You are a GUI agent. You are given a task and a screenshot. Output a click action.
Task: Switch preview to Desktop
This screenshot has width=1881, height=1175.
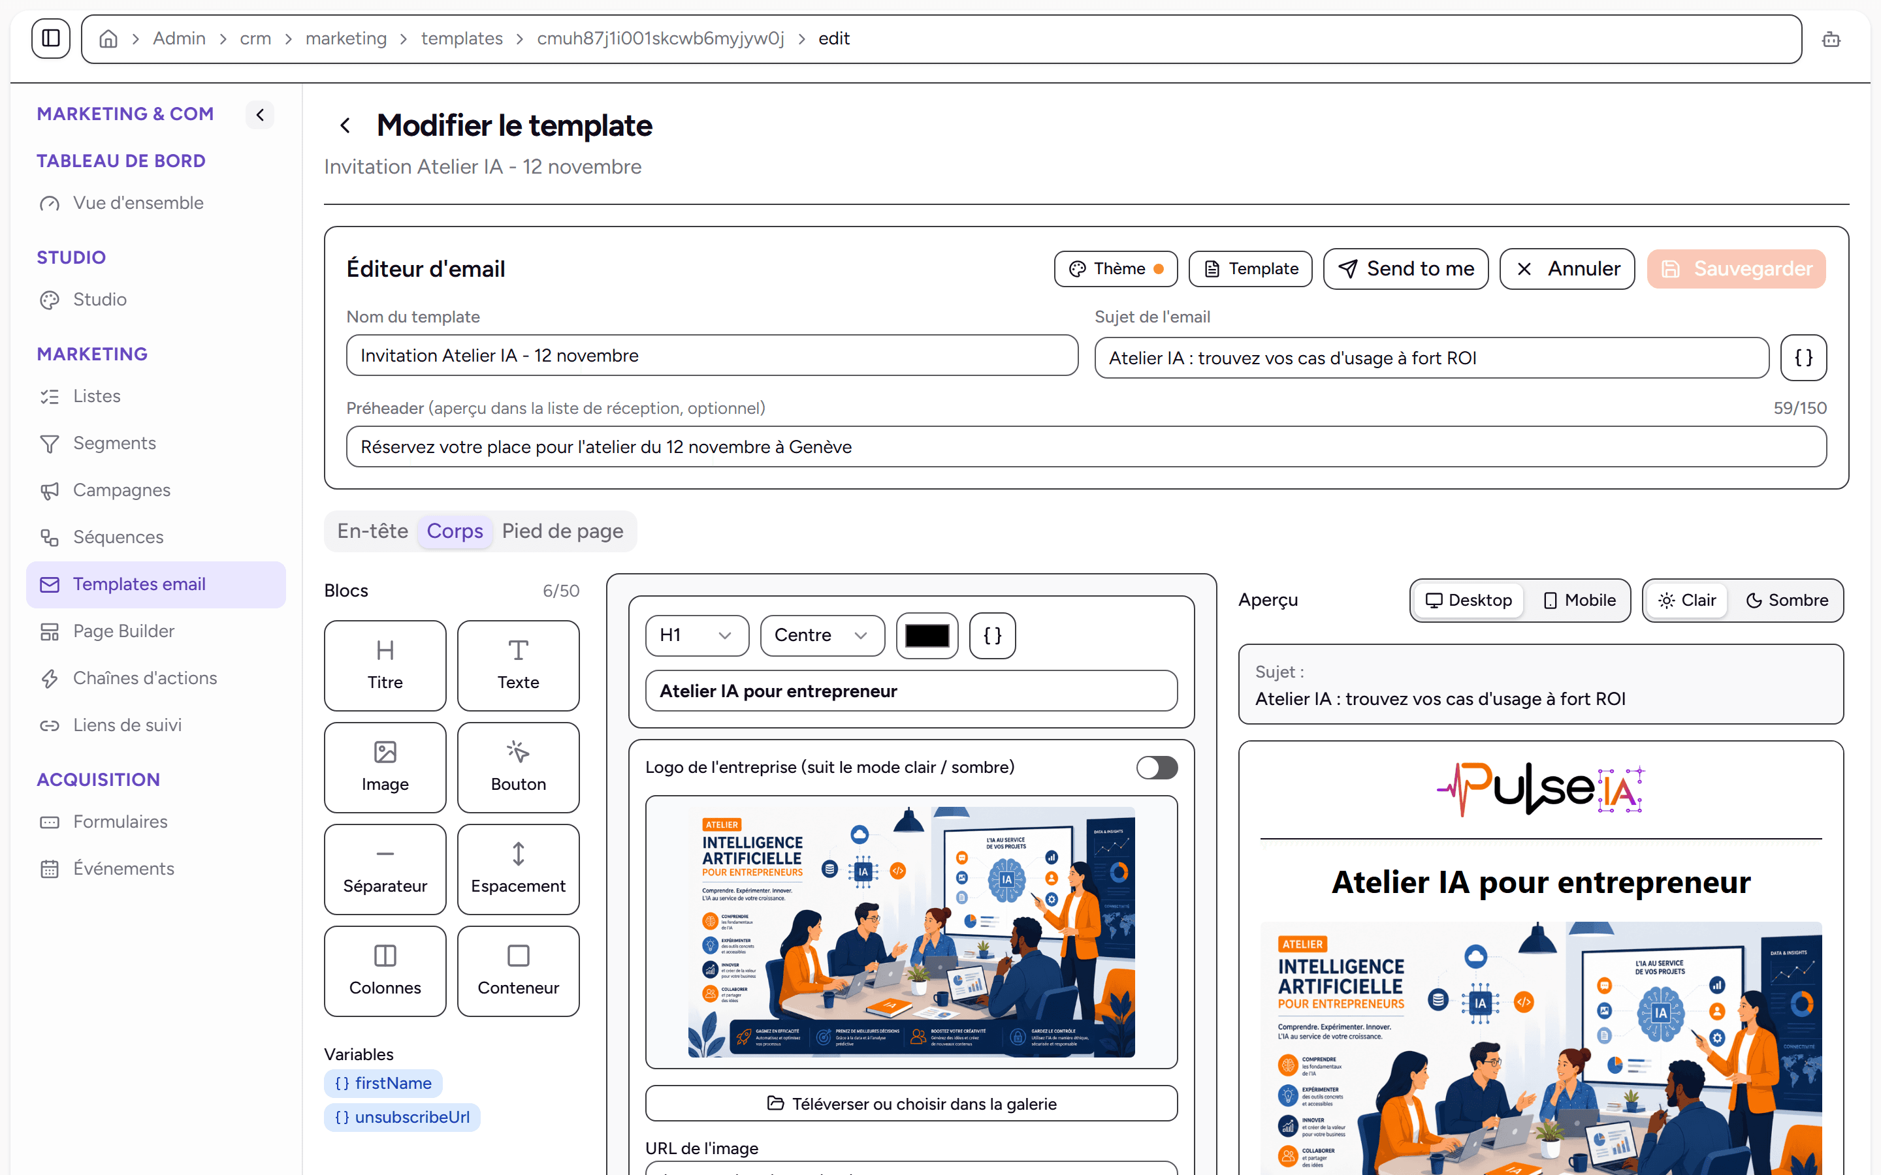pyautogui.click(x=1468, y=601)
